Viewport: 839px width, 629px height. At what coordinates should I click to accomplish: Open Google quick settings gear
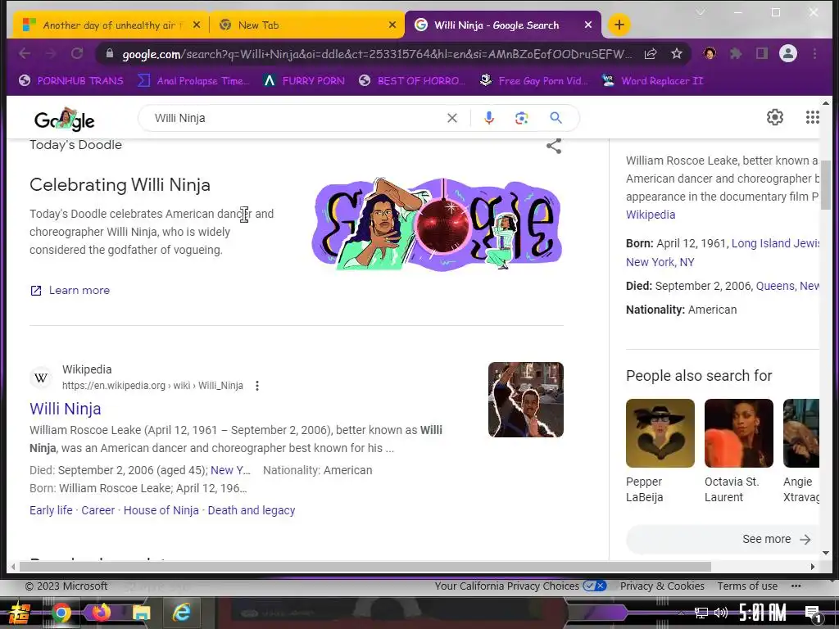coord(775,117)
